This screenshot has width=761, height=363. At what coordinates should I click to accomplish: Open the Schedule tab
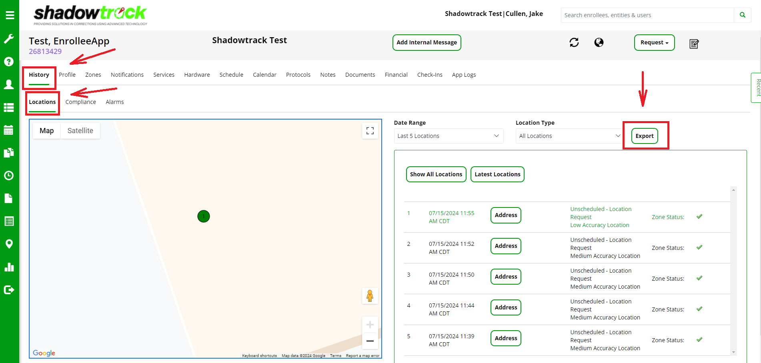[231, 75]
